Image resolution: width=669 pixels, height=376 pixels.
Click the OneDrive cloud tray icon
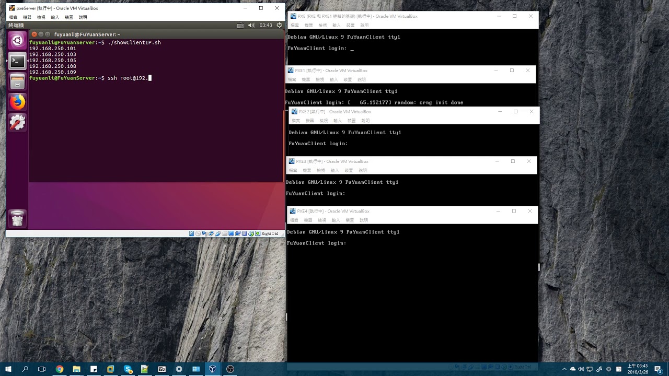point(573,369)
